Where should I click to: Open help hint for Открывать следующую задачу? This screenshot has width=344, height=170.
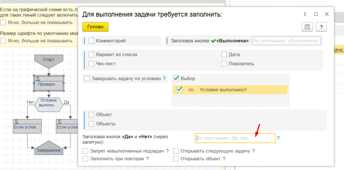pos(253,151)
